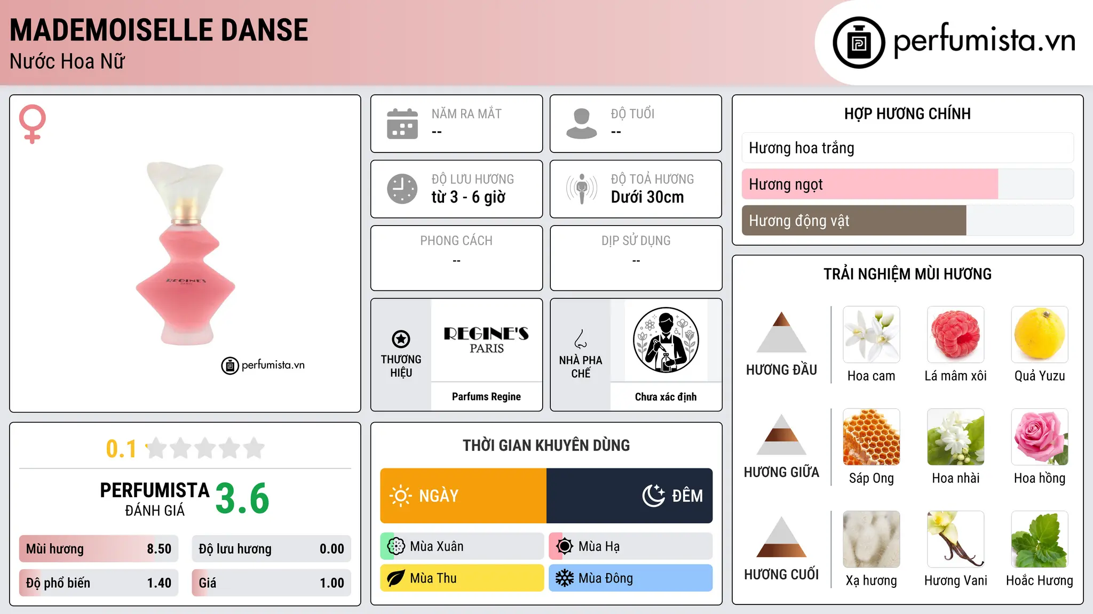Click the pink Mademoiselle Danse bottle photo

tap(185, 253)
